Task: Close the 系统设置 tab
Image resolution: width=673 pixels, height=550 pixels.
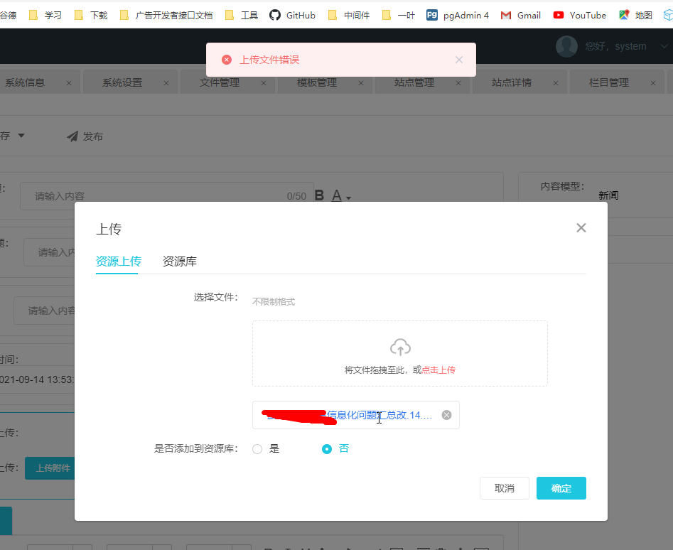Action: [166, 82]
